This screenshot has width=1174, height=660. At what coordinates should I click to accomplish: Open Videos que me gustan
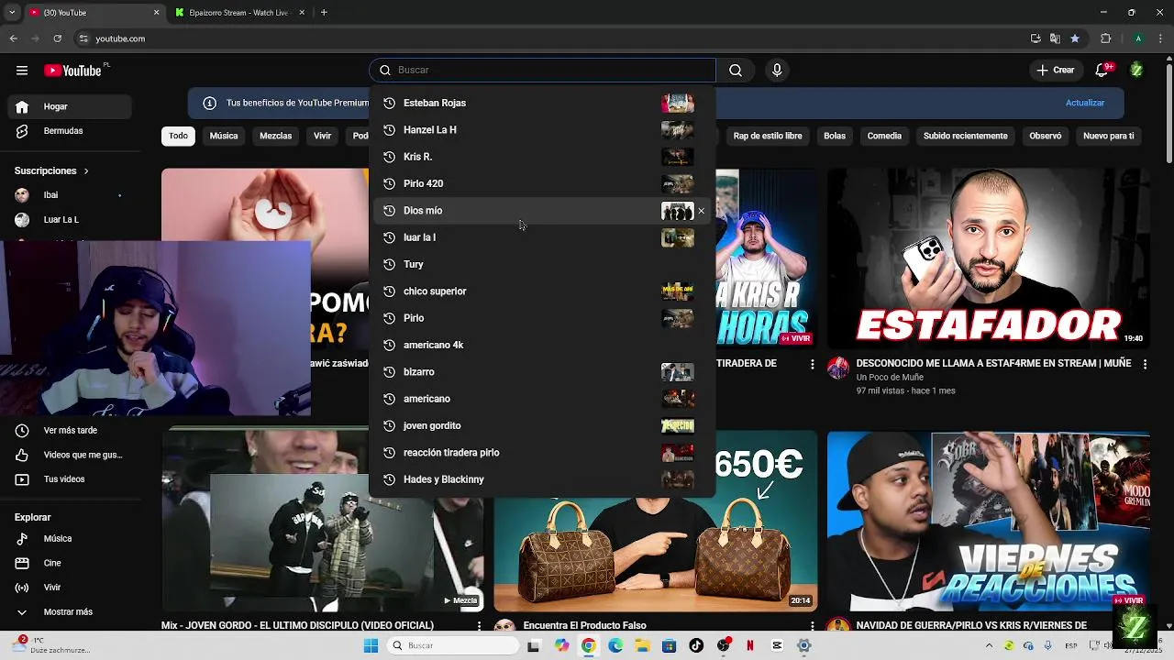pyautogui.click(x=70, y=456)
